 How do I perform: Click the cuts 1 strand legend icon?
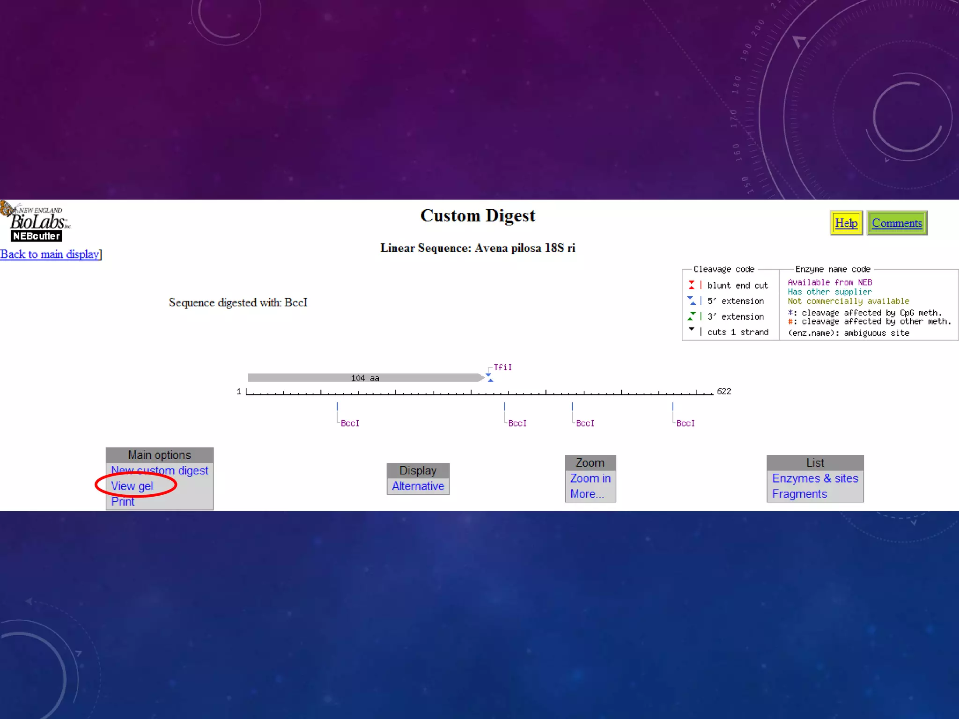[691, 330]
